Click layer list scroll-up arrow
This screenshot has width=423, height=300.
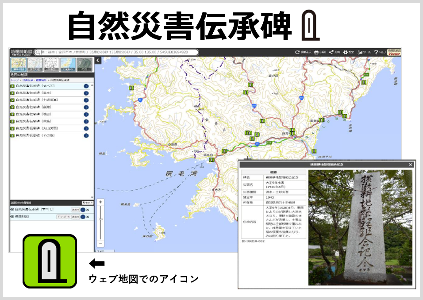tap(92, 85)
